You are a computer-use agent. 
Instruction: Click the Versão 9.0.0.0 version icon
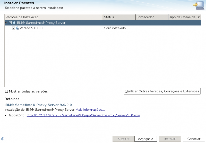coord(18,28)
